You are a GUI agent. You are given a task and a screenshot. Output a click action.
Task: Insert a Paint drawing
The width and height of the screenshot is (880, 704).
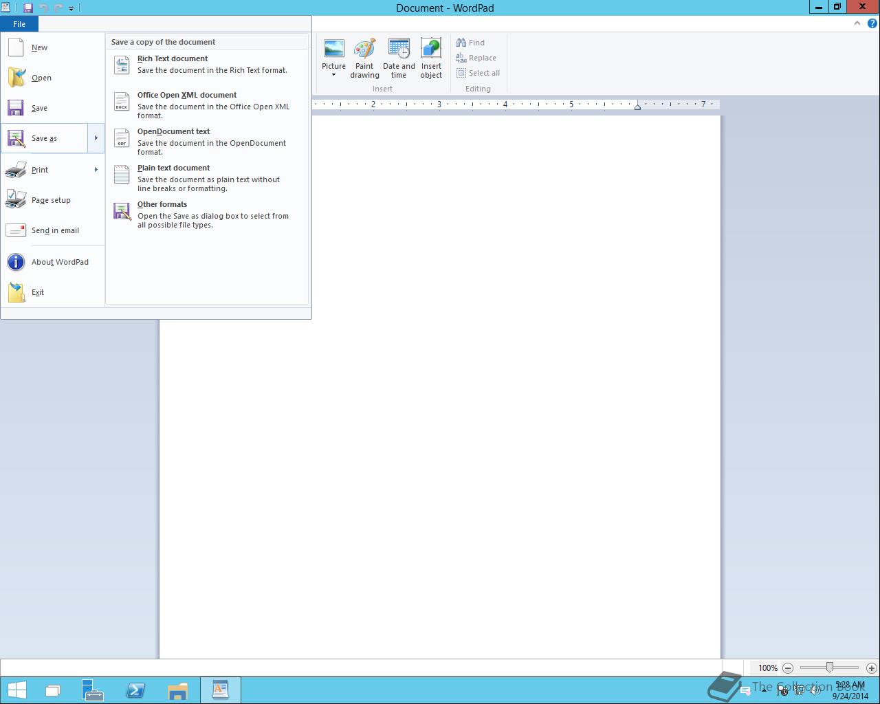364,58
